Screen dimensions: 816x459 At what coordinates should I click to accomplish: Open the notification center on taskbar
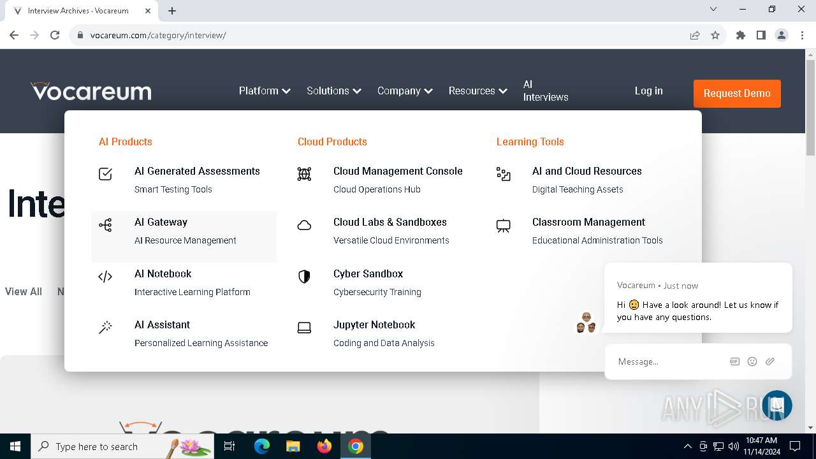click(x=795, y=446)
